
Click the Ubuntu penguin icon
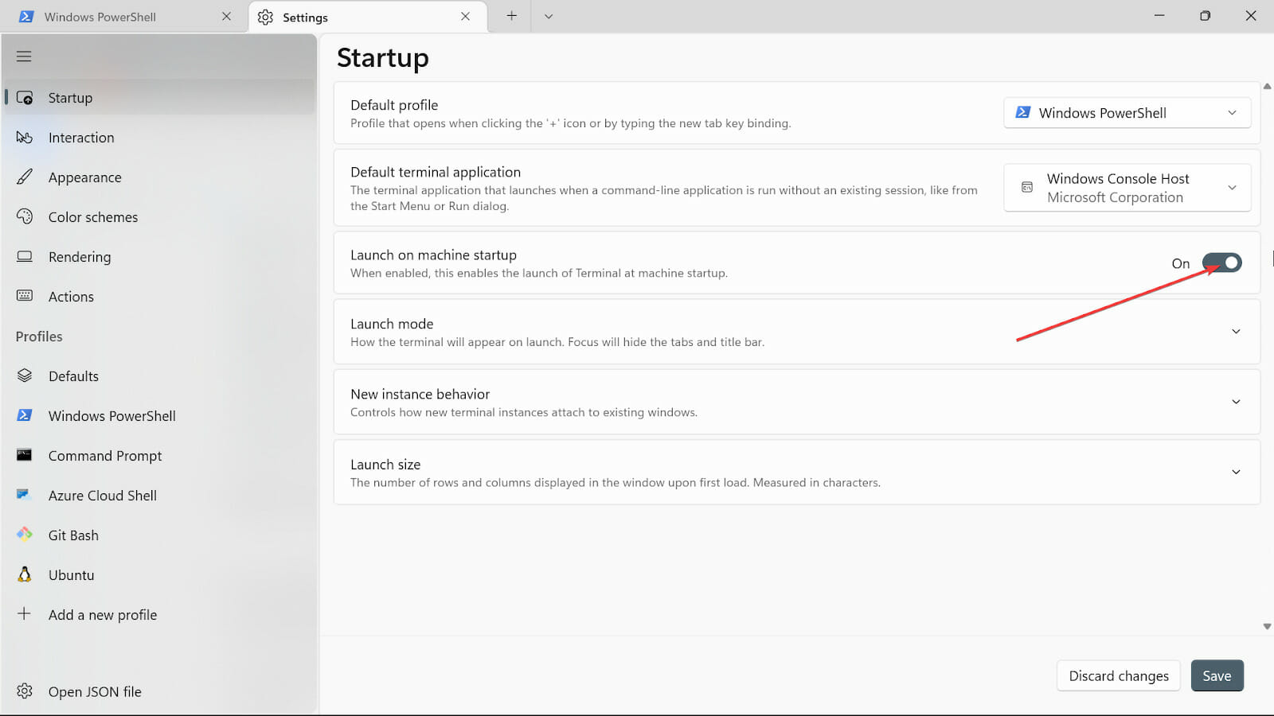(25, 574)
